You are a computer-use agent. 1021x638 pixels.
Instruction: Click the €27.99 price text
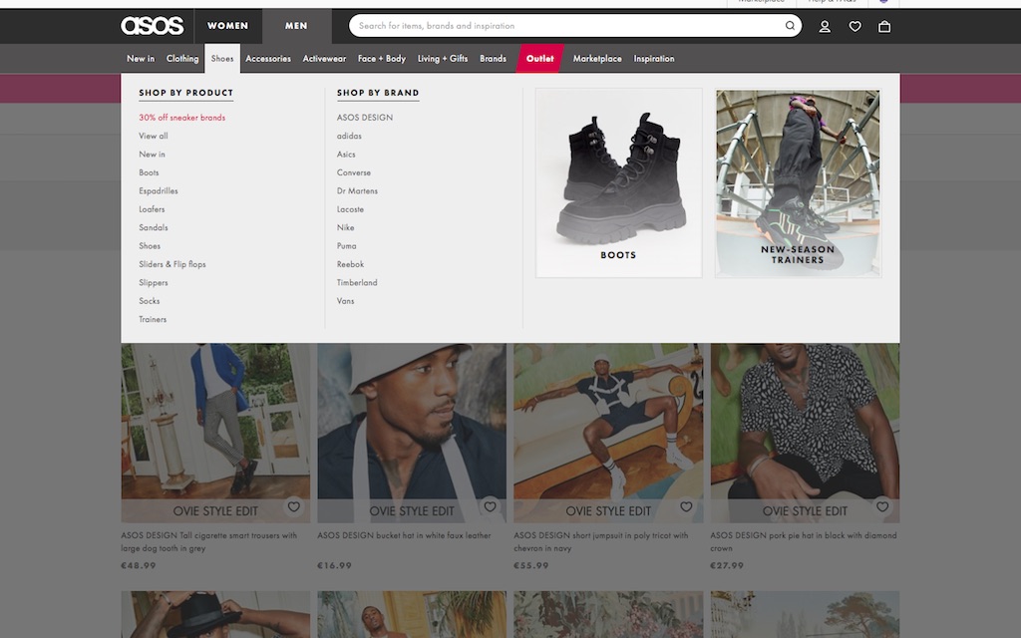pyautogui.click(x=727, y=566)
